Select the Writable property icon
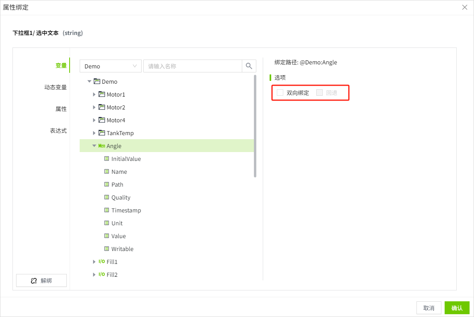This screenshot has height=317, width=474. 107,249
